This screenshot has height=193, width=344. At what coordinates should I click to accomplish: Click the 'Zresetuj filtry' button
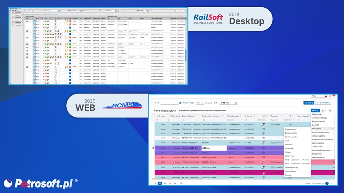[x=323, y=103]
